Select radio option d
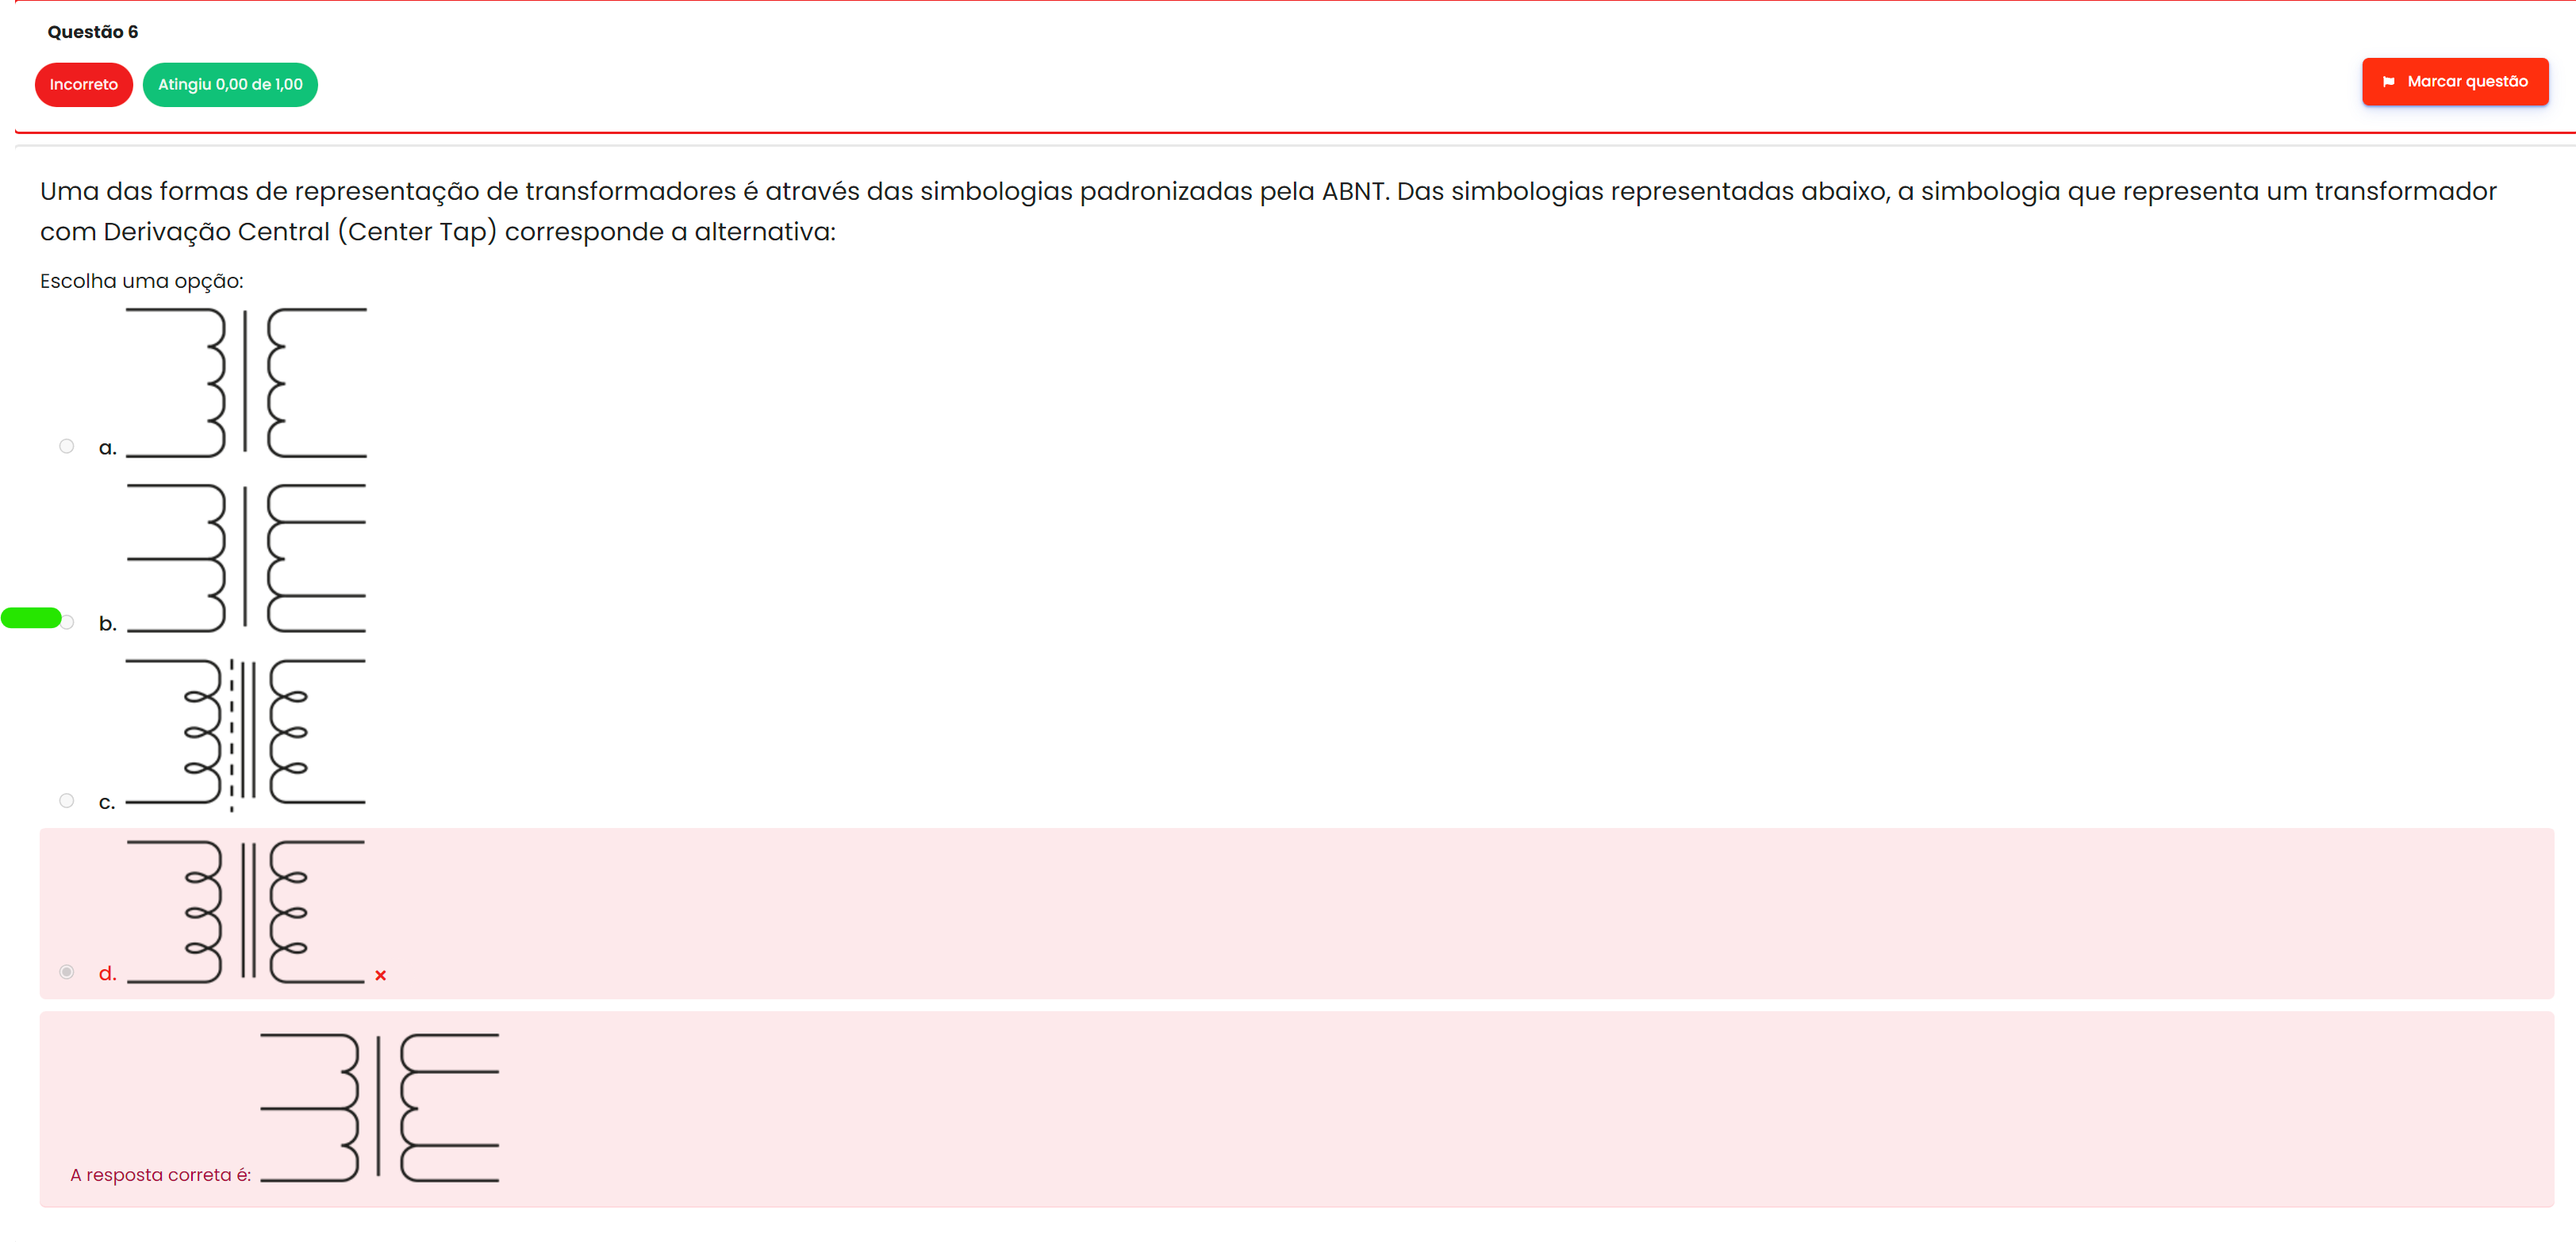The width and height of the screenshot is (2576, 1242). click(67, 972)
